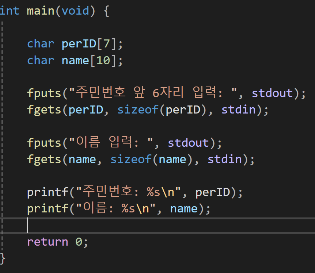This screenshot has width=315, height=273.
Task: Click the 'main' function name
Action: pos(41,11)
